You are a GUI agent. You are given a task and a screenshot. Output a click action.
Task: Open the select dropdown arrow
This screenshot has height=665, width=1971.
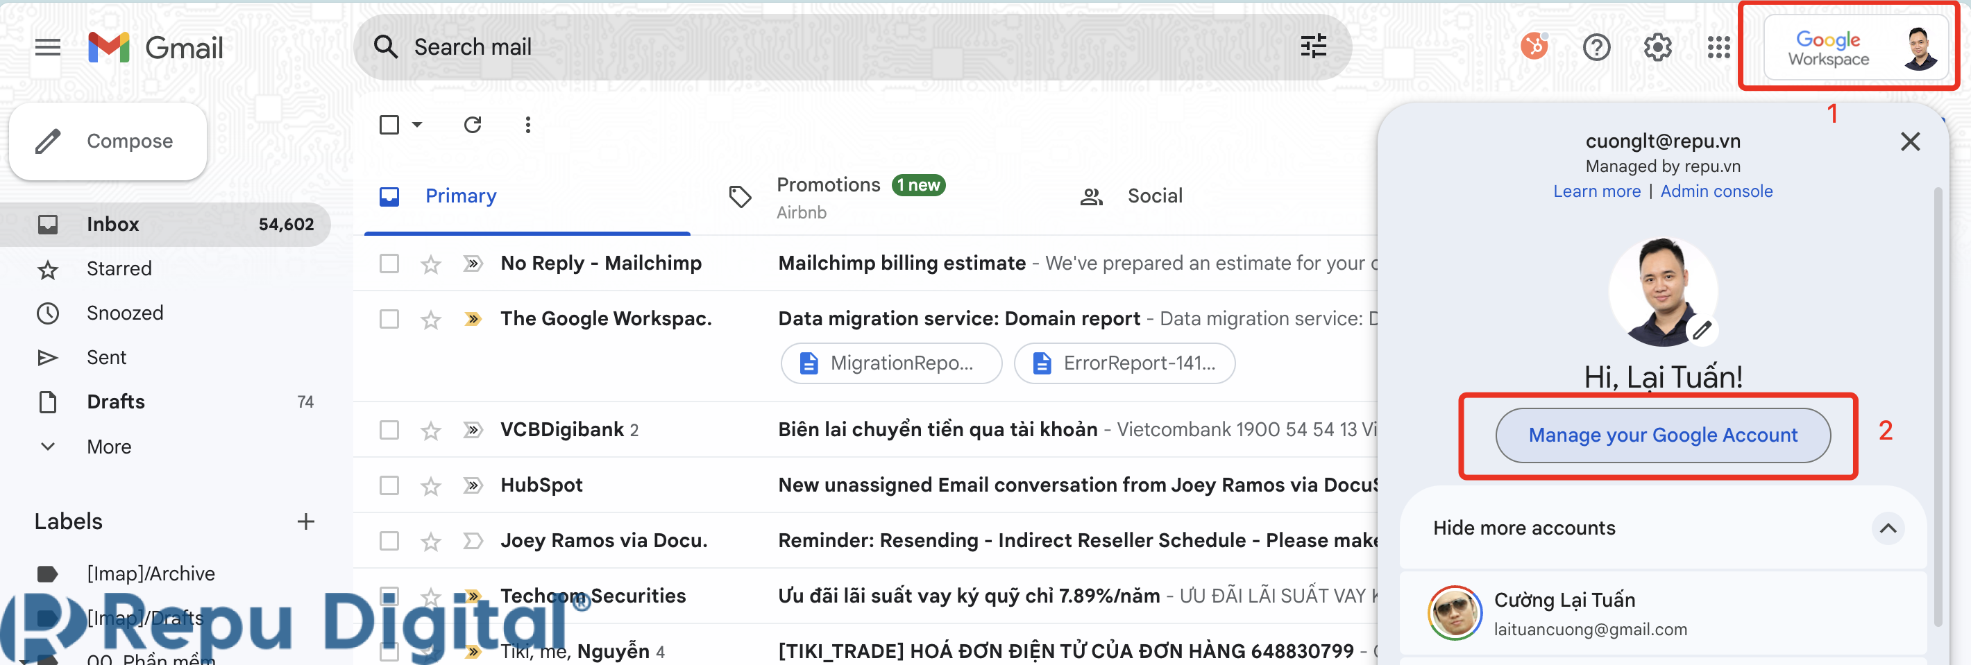pyautogui.click(x=417, y=125)
